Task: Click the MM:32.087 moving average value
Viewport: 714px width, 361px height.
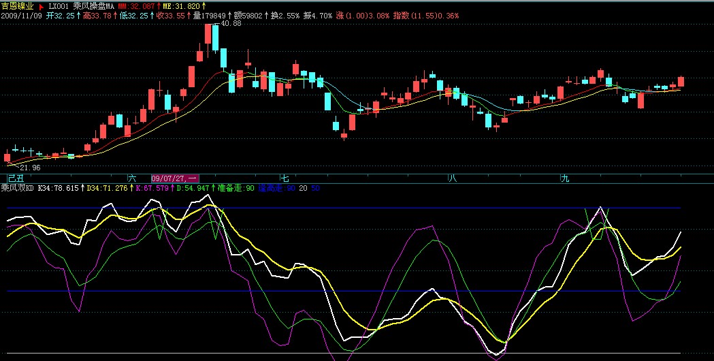Action: click(x=133, y=5)
